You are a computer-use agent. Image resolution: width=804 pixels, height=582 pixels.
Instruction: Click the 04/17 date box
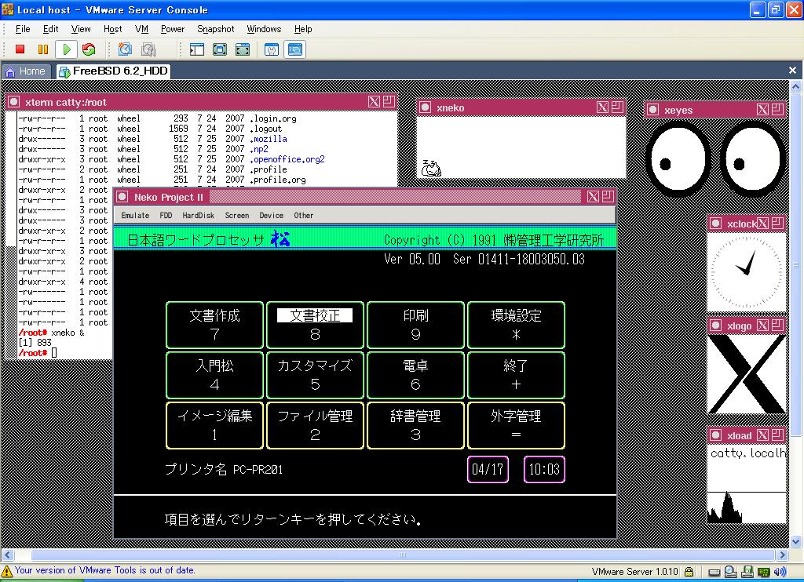click(x=488, y=469)
